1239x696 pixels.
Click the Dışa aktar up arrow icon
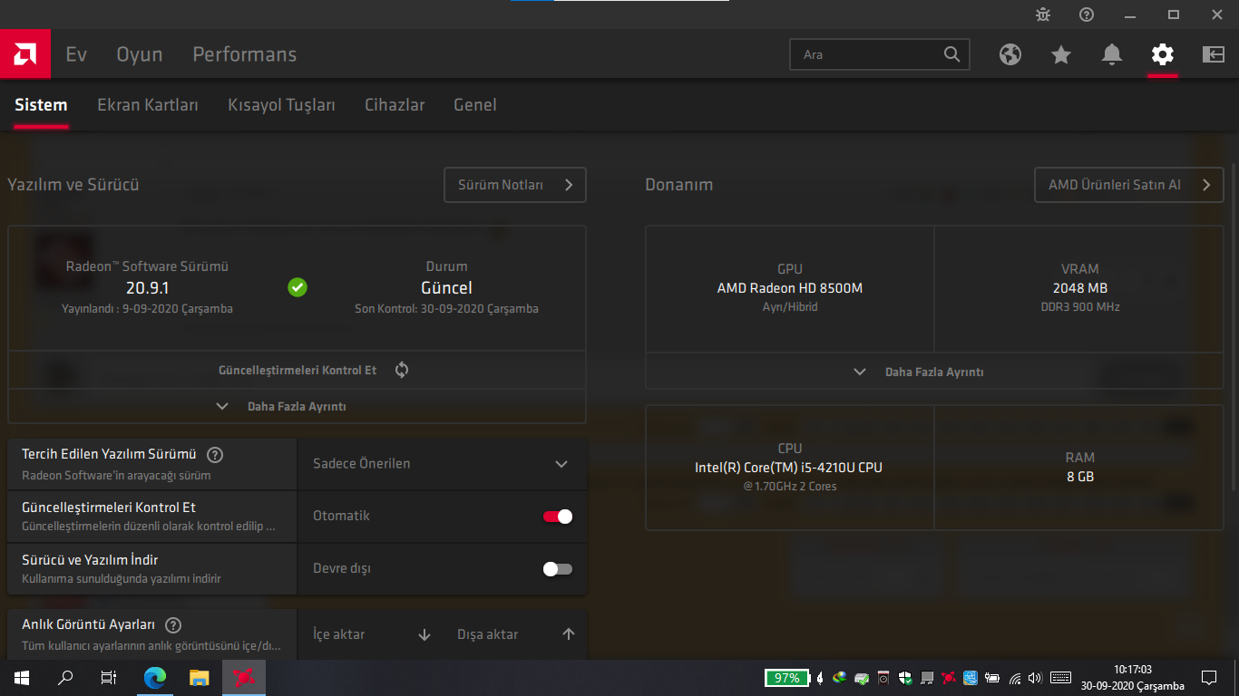(569, 634)
